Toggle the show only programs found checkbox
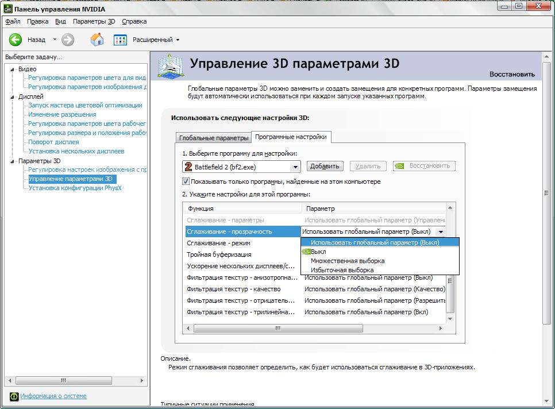Screen dimensions: 555x409 point(186,182)
